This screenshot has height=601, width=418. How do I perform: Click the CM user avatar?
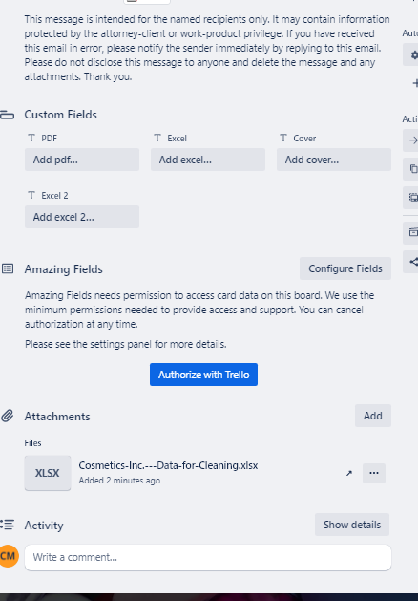[9, 556]
